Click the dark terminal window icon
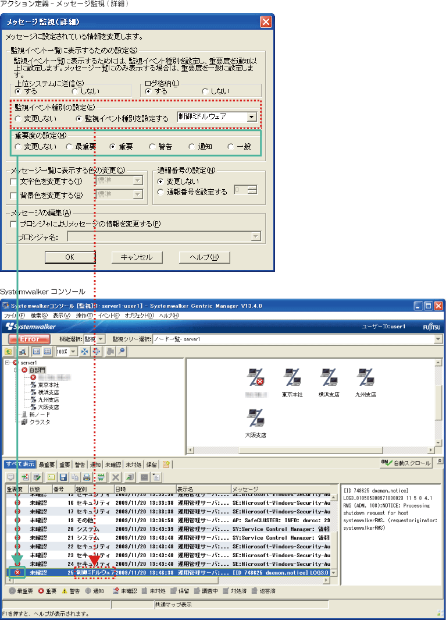 [x=144, y=477]
